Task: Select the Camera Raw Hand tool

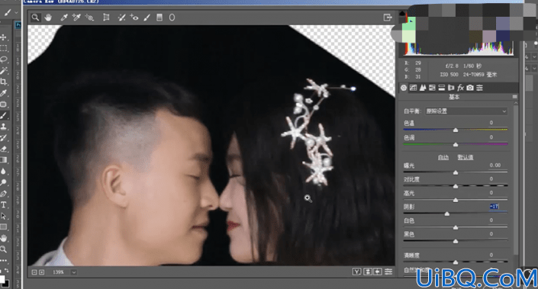Action: (x=48, y=17)
